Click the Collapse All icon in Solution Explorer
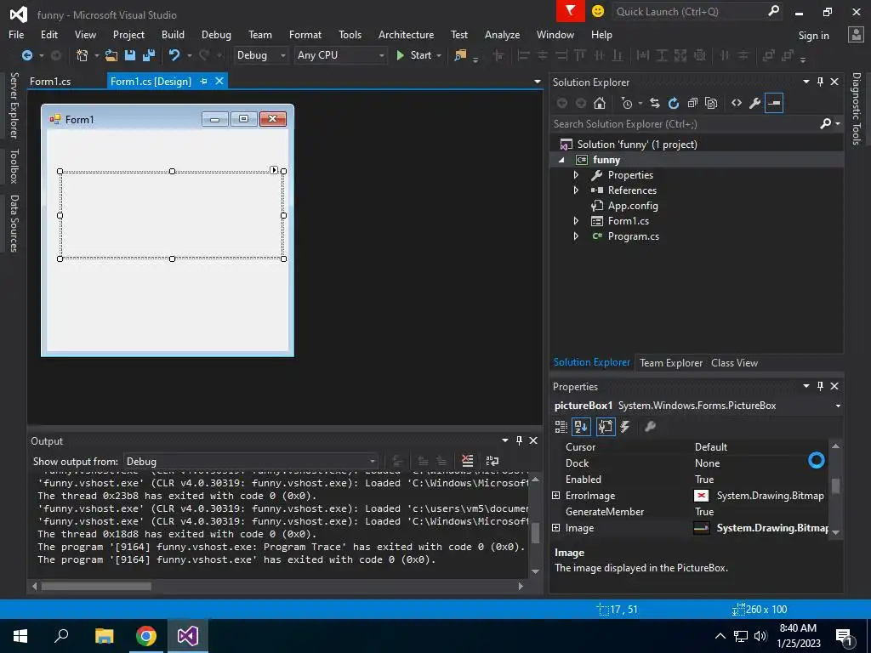Screen dimensions: 871x653 point(692,103)
